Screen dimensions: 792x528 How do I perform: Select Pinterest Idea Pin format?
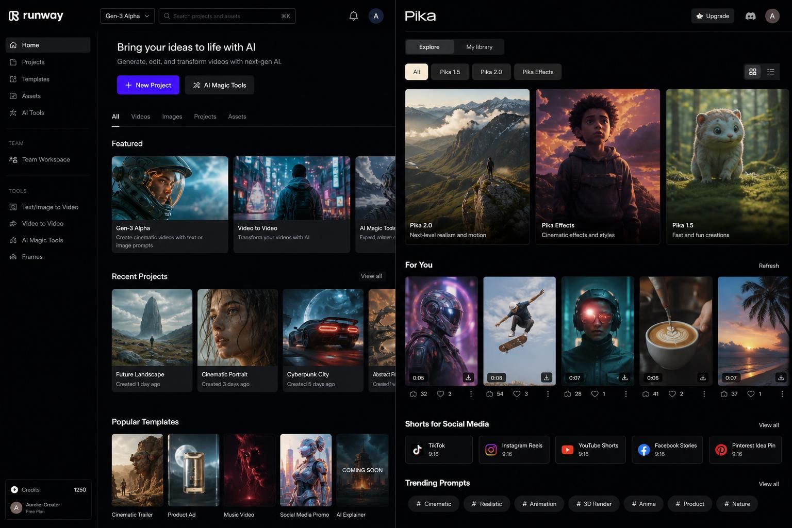[x=745, y=450]
